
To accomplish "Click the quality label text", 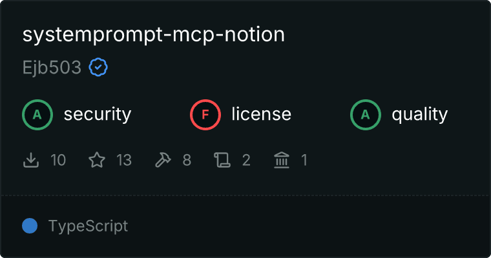I will [420, 114].
